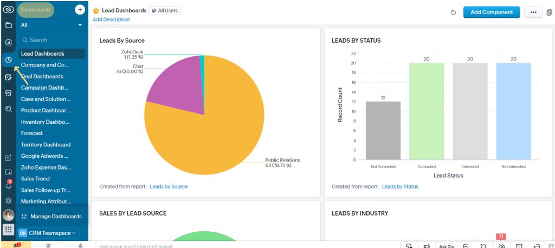Open the group contacts icon in bottom bar
This screenshot has height=248, width=555.
(x=48, y=245)
